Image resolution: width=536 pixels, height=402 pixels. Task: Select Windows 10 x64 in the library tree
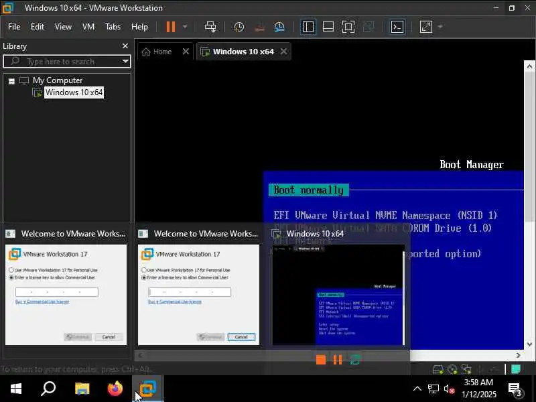click(74, 92)
